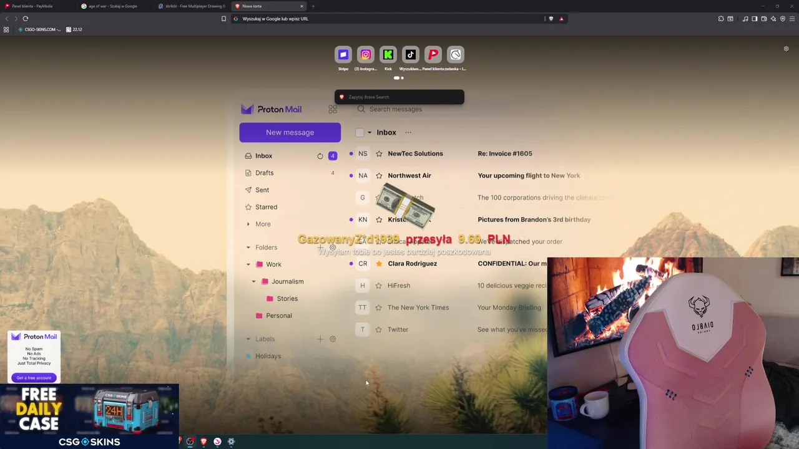Open the Kick shortcut tile
This screenshot has width=799, height=449.
pyautogui.click(x=388, y=55)
